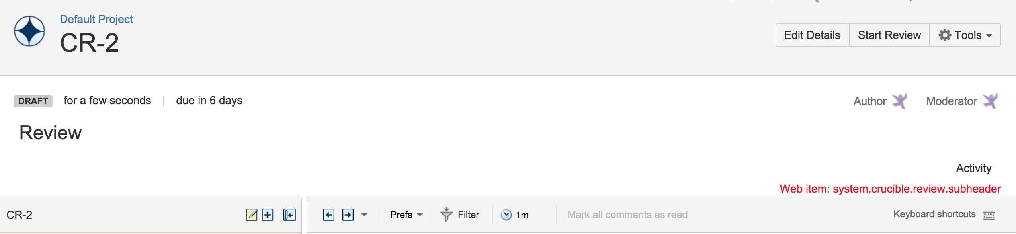Open the Default Project link
The image size is (1016, 234).
96,19
